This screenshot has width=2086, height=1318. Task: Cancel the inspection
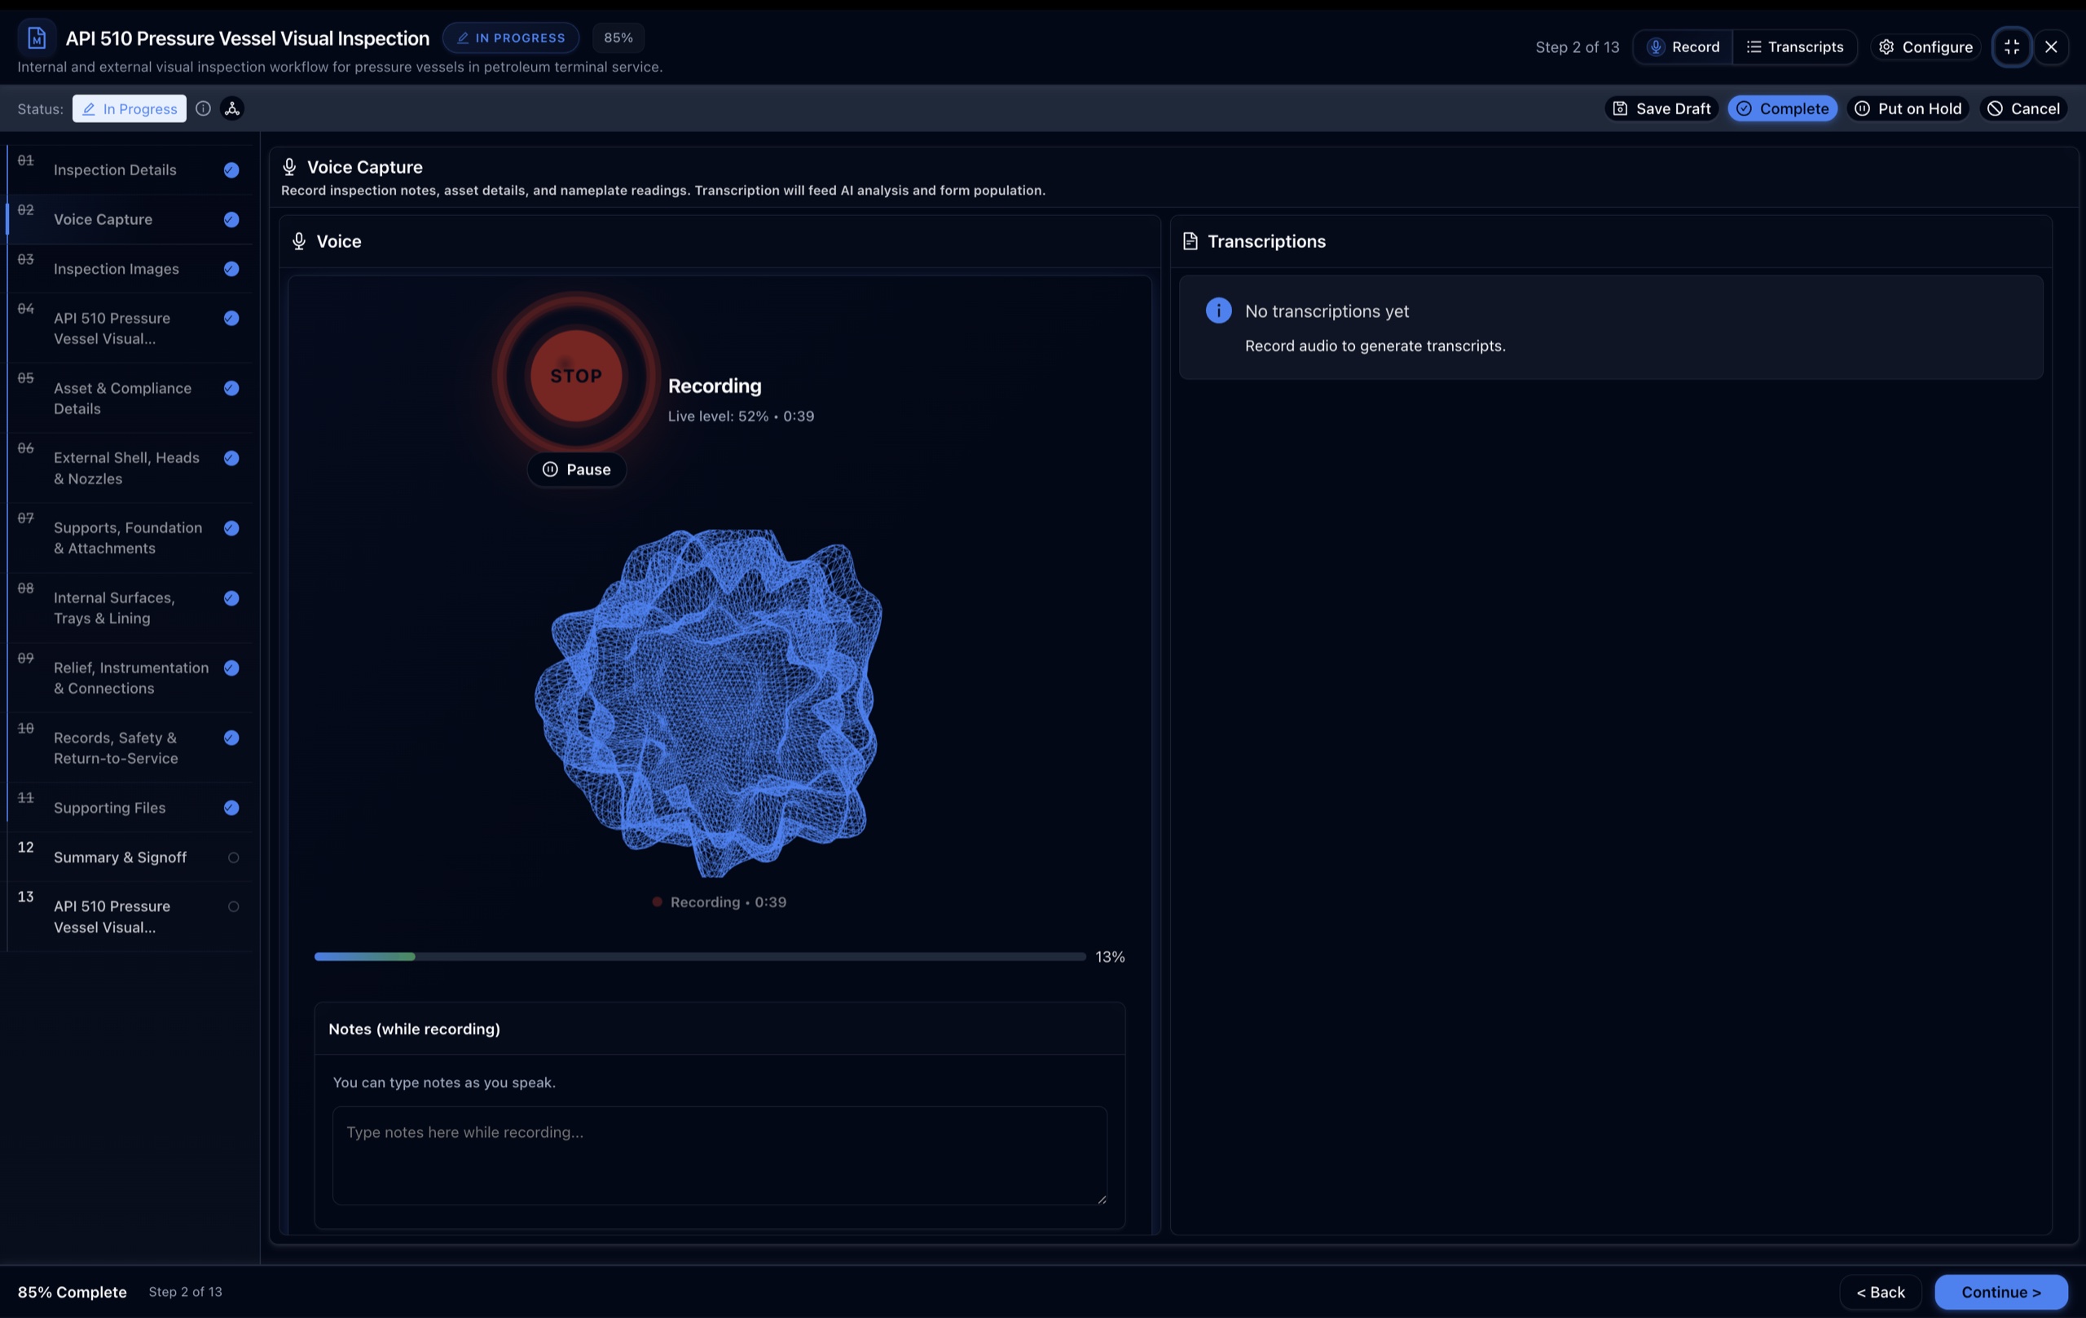point(2023,108)
